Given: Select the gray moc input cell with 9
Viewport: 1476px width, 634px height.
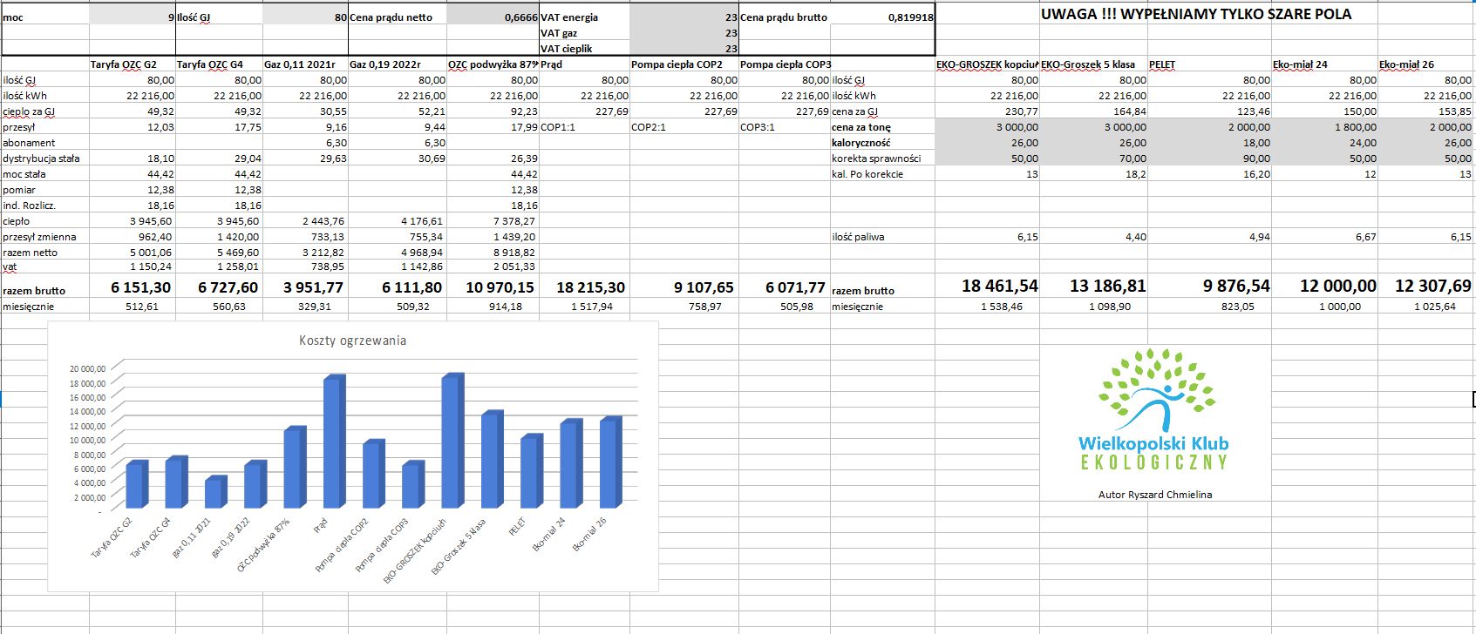Looking at the screenshot, I should coord(133,17).
